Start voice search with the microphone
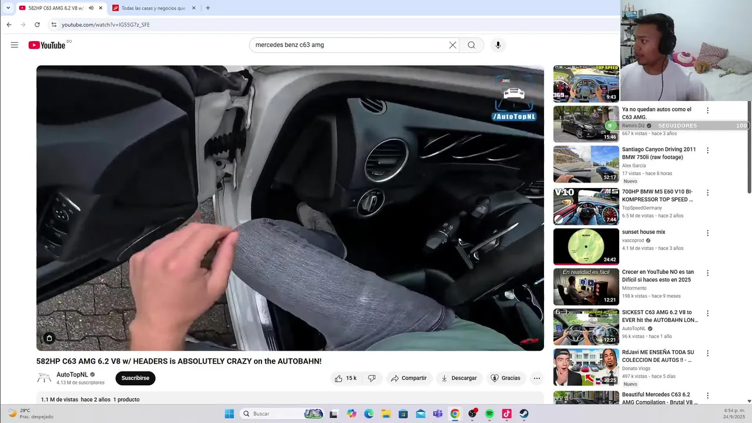Viewport: 752px width, 423px height. click(x=498, y=45)
